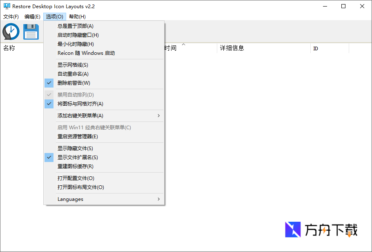This screenshot has width=372, height=252.
Task: Open the 帮助 menu
Action: [x=76, y=16]
